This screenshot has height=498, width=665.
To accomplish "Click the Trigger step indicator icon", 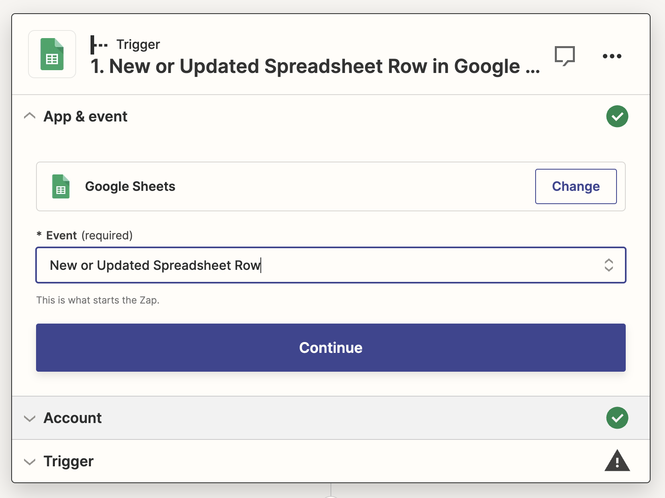I will point(97,44).
